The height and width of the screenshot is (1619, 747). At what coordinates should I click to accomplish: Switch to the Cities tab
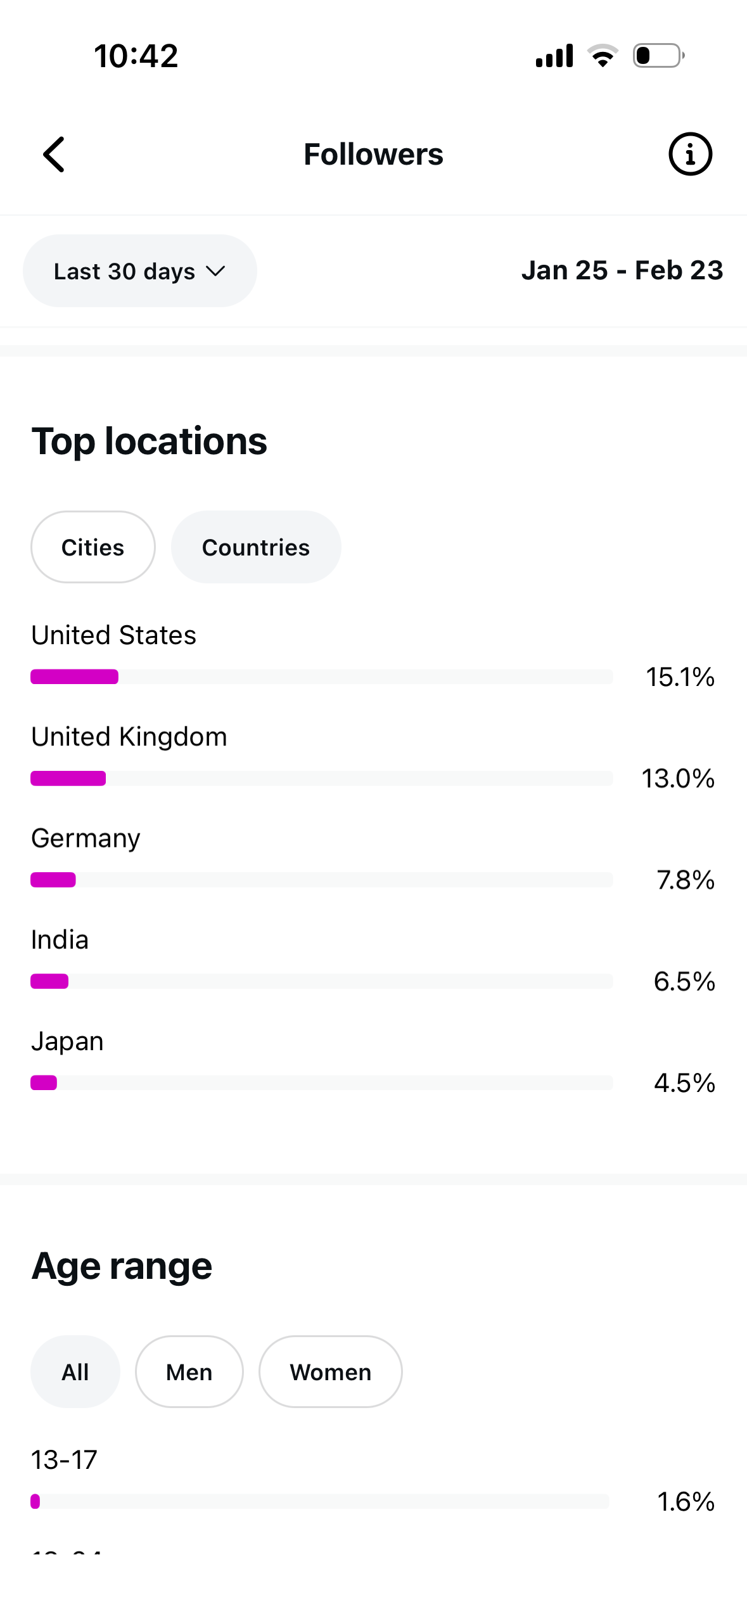(93, 547)
